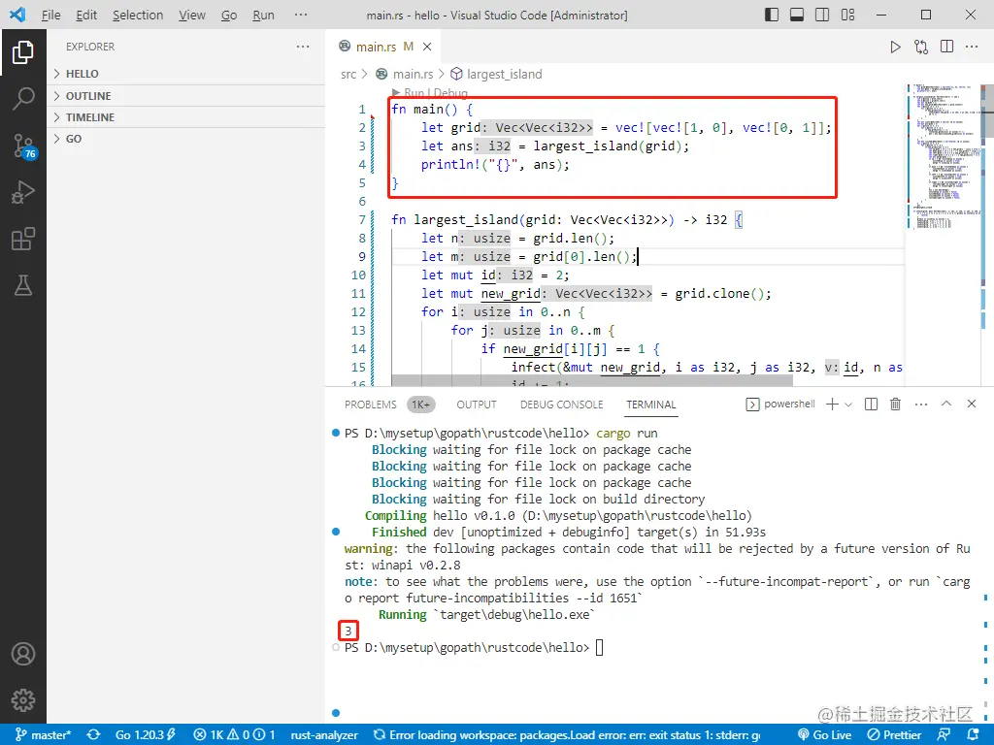
Task: Click Error loading workspace status message
Action: click(x=567, y=735)
